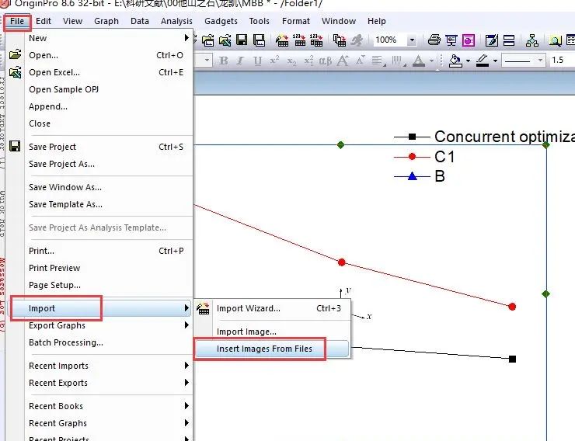The image size is (575, 441).
Task: Select Open Sample OPJ
Action: tap(109, 89)
